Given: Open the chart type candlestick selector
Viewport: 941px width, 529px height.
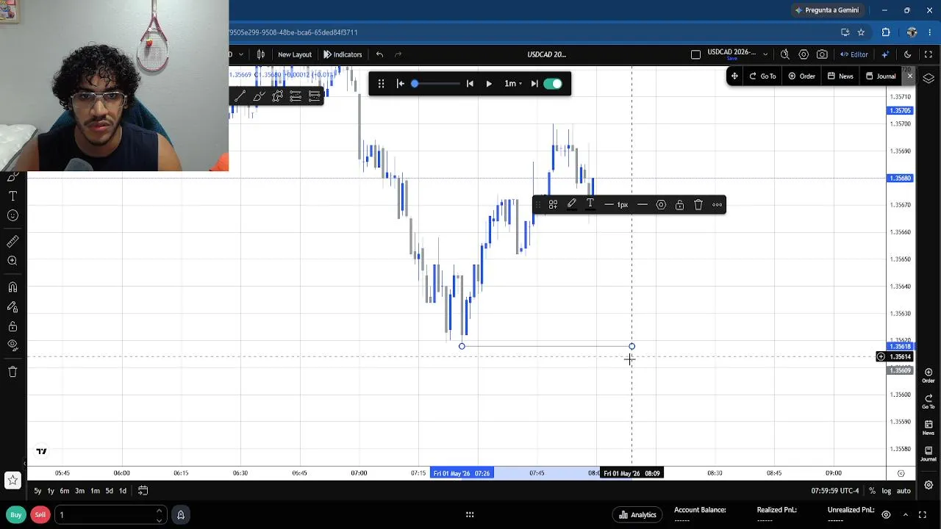Looking at the screenshot, I should pyautogui.click(x=261, y=54).
